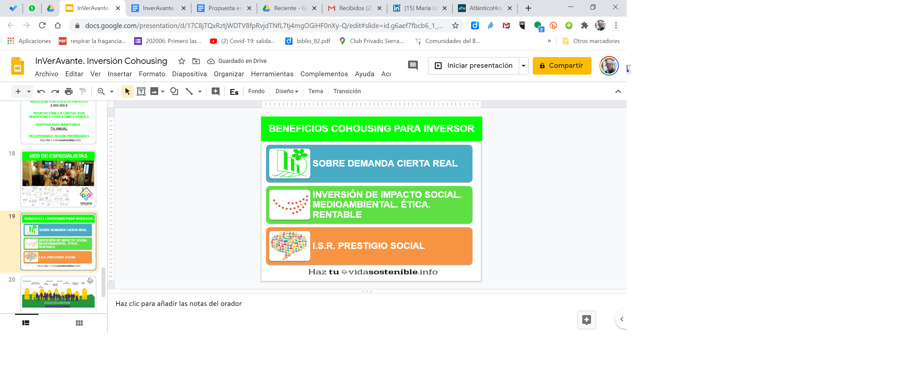Activate the paint format tool
Viewport: 916px width, 378px height.
(x=83, y=91)
